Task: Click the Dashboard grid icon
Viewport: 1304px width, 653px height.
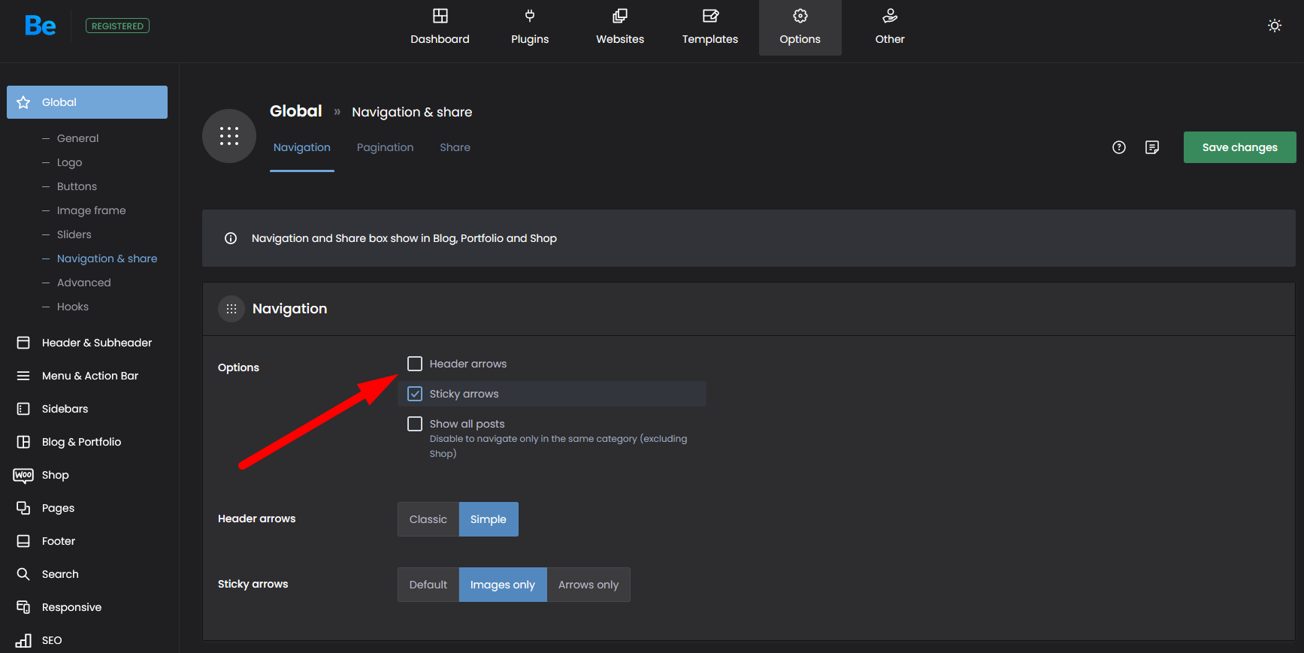Action: click(440, 16)
